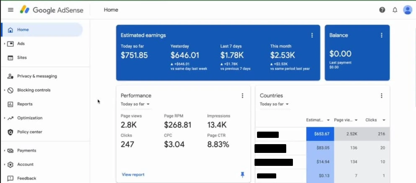Open Countries card options menu
The height and width of the screenshot is (183, 416).
coord(381,96)
